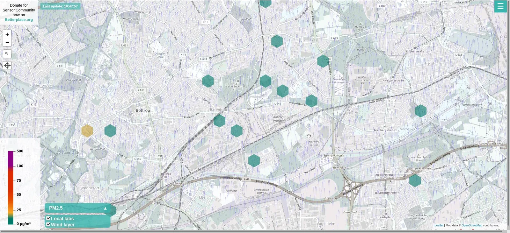Viewport: 510px width, 233px height.
Task: Select hexagon sensor near Halde Beckstraße
Action: point(208,81)
